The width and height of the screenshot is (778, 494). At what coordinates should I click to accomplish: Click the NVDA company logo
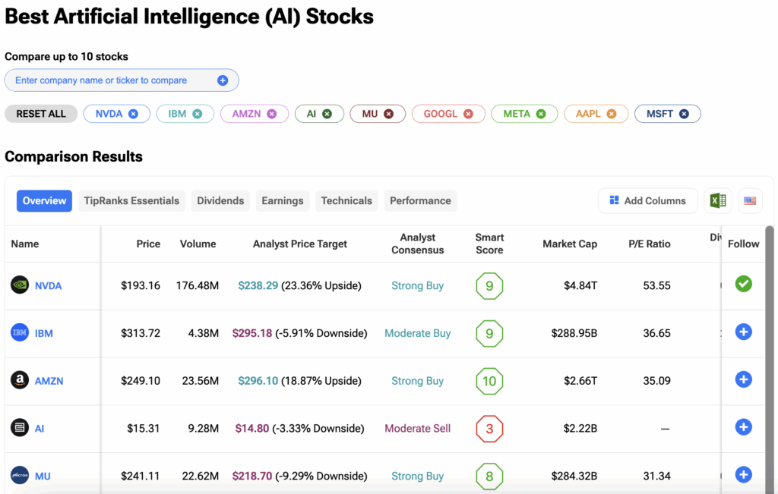pos(20,286)
